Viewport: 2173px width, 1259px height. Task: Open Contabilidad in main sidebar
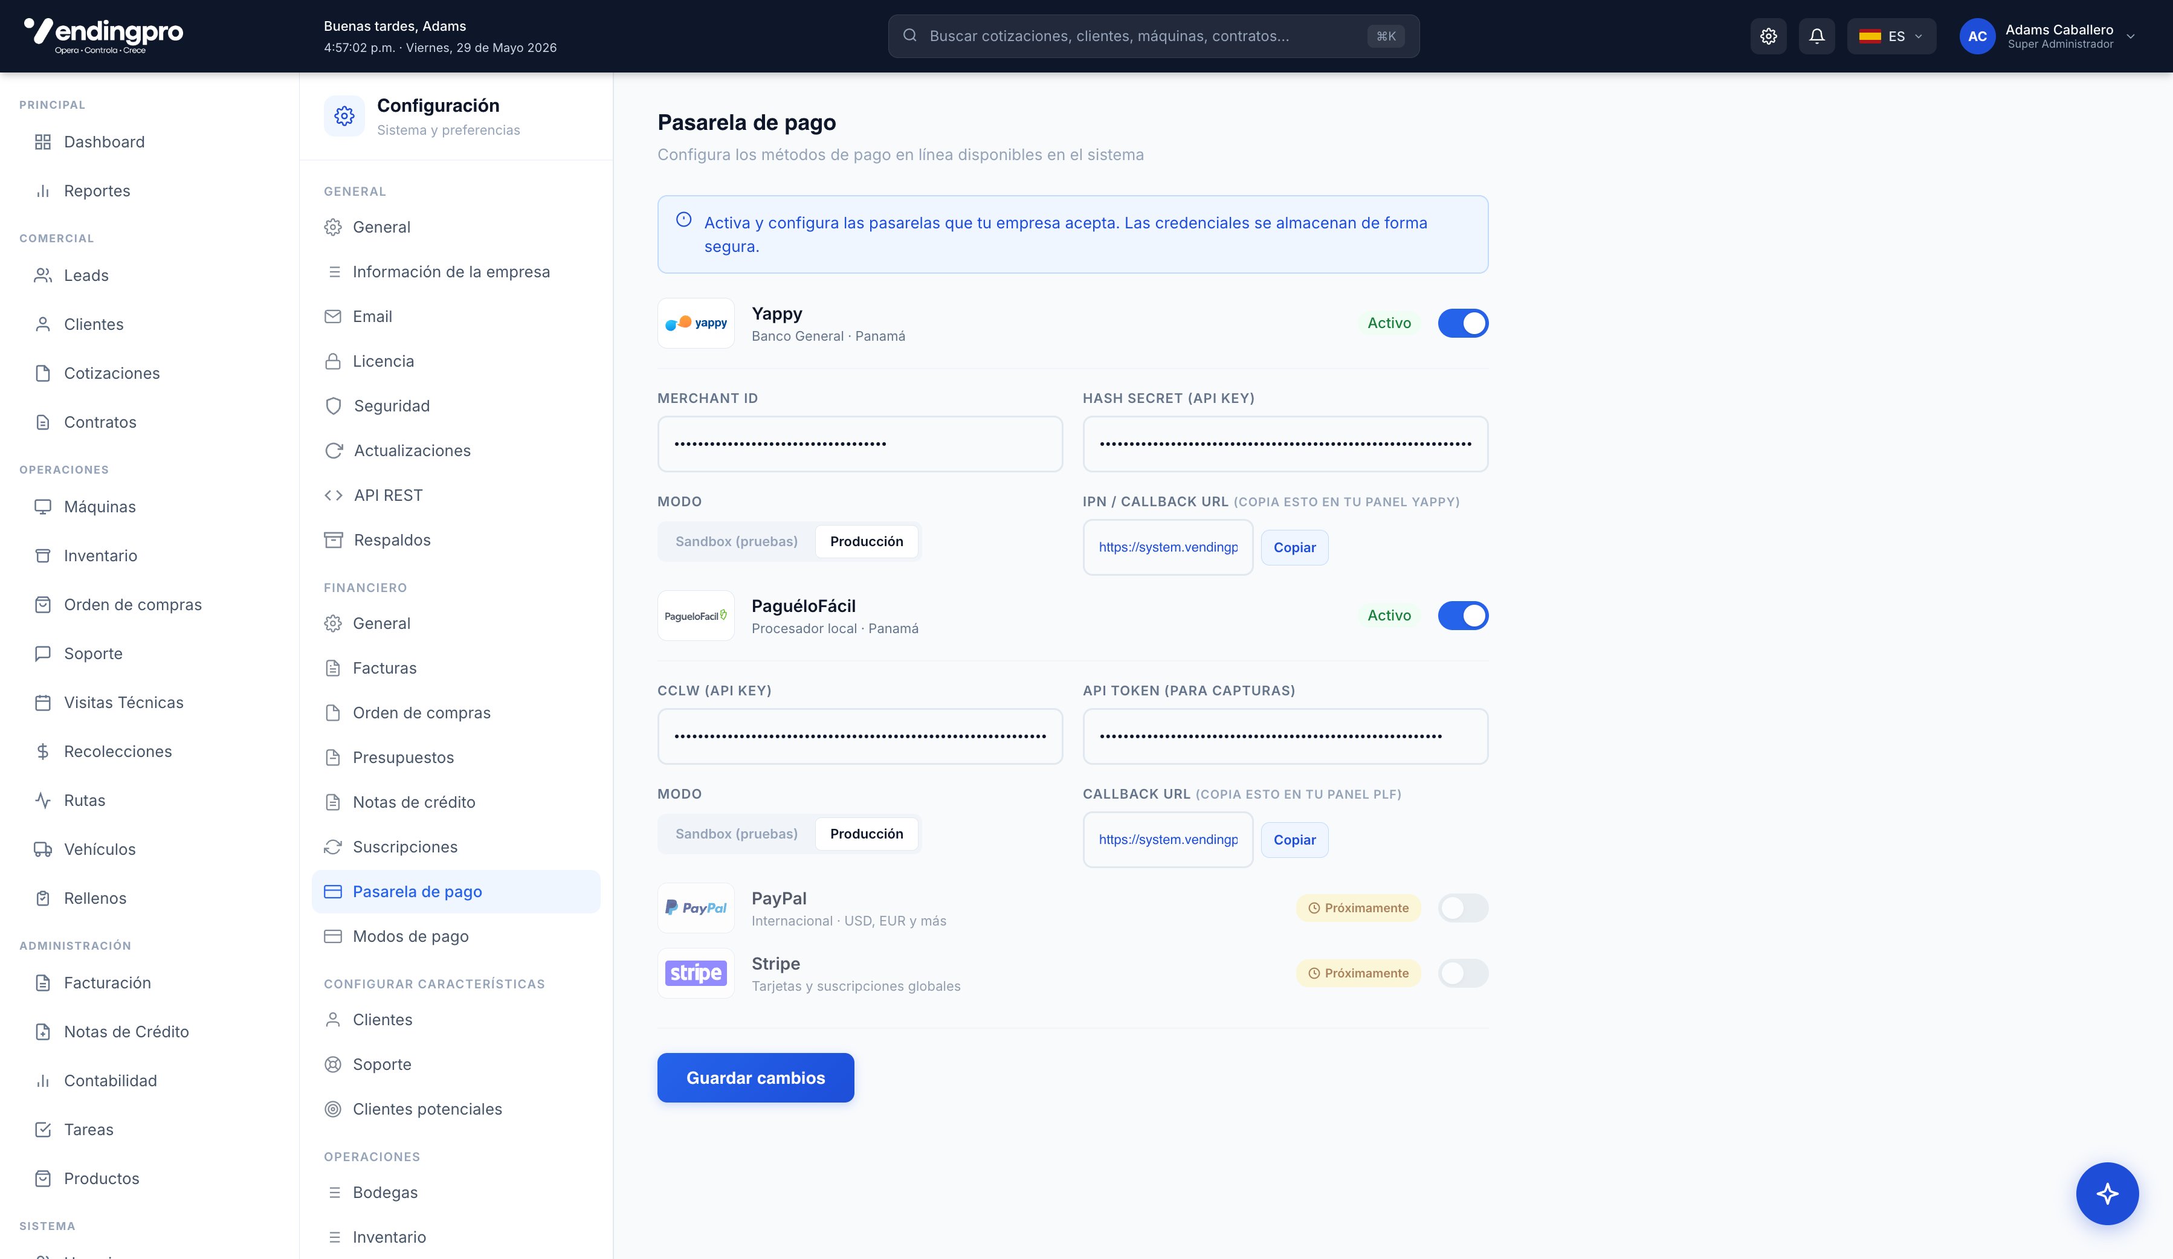tap(149, 1081)
